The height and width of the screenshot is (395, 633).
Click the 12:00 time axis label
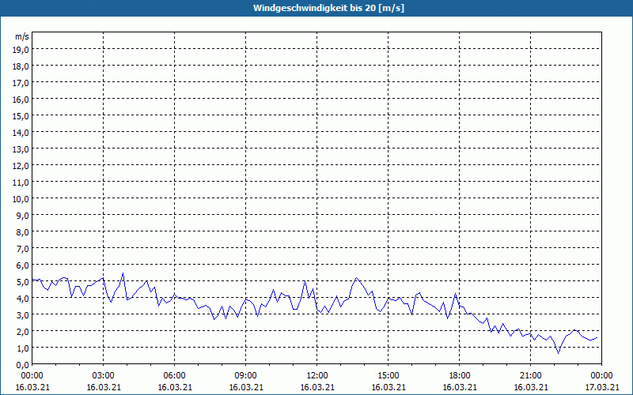[317, 376]
